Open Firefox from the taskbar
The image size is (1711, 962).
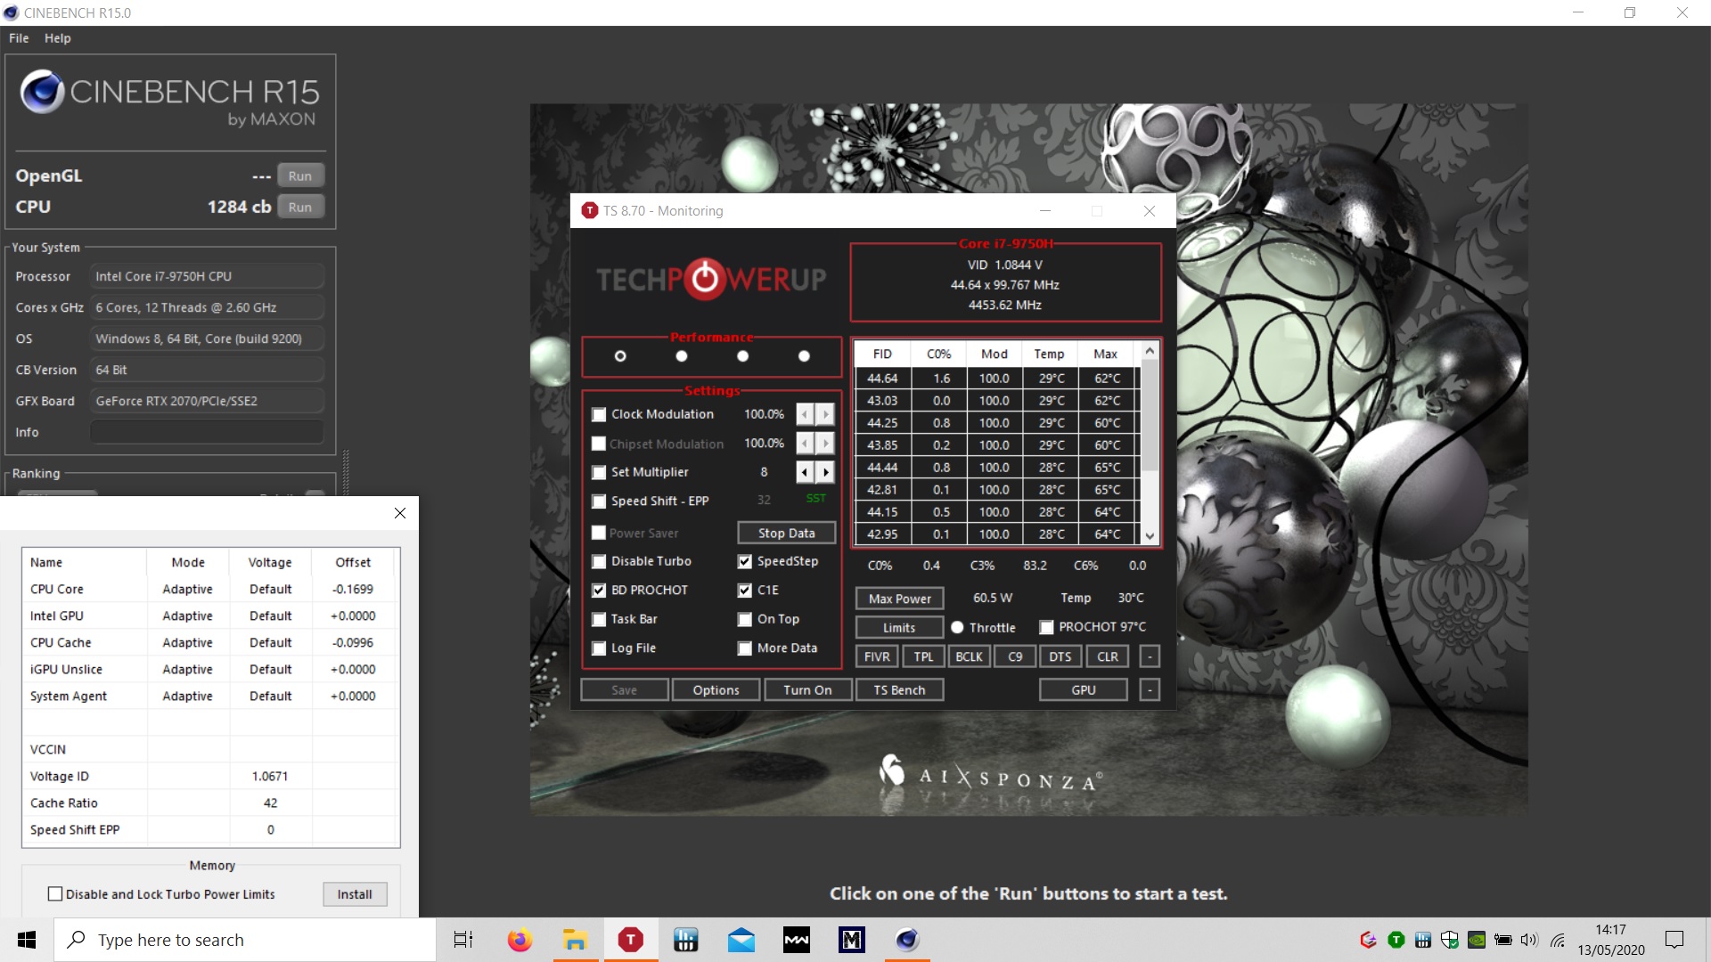520,940
